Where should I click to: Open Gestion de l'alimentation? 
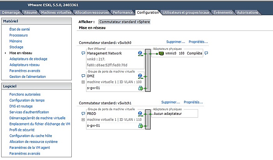pos(28,76)
